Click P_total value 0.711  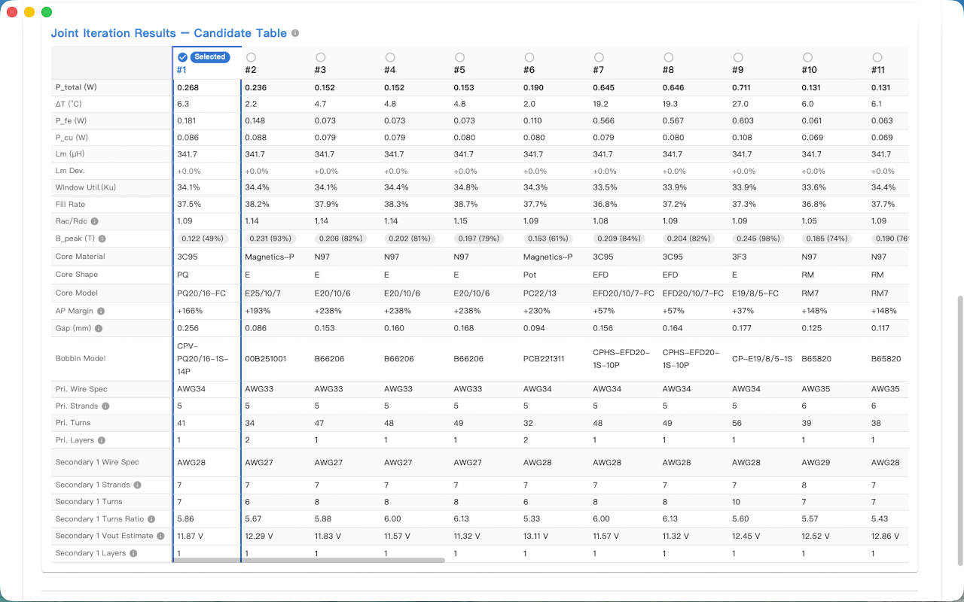coord(743,87)
